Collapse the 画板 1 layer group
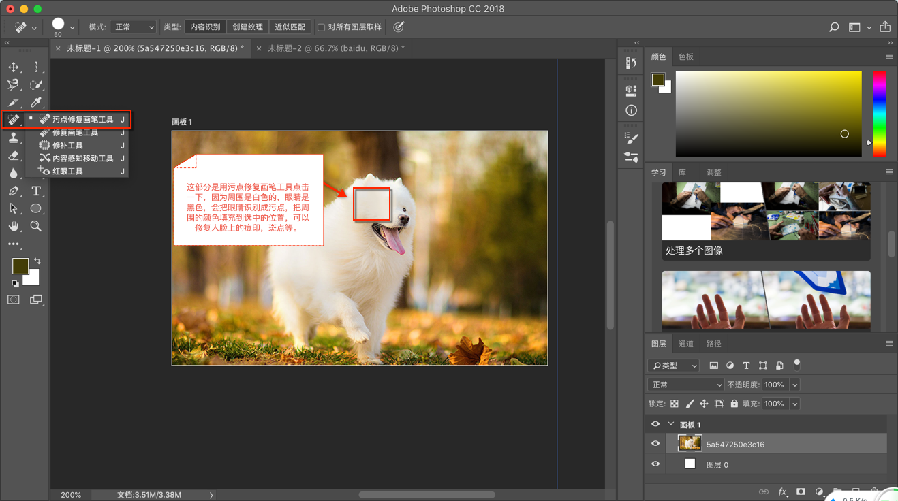The height and width of the screenshot is (501, 898). click(x=671, y=424)
